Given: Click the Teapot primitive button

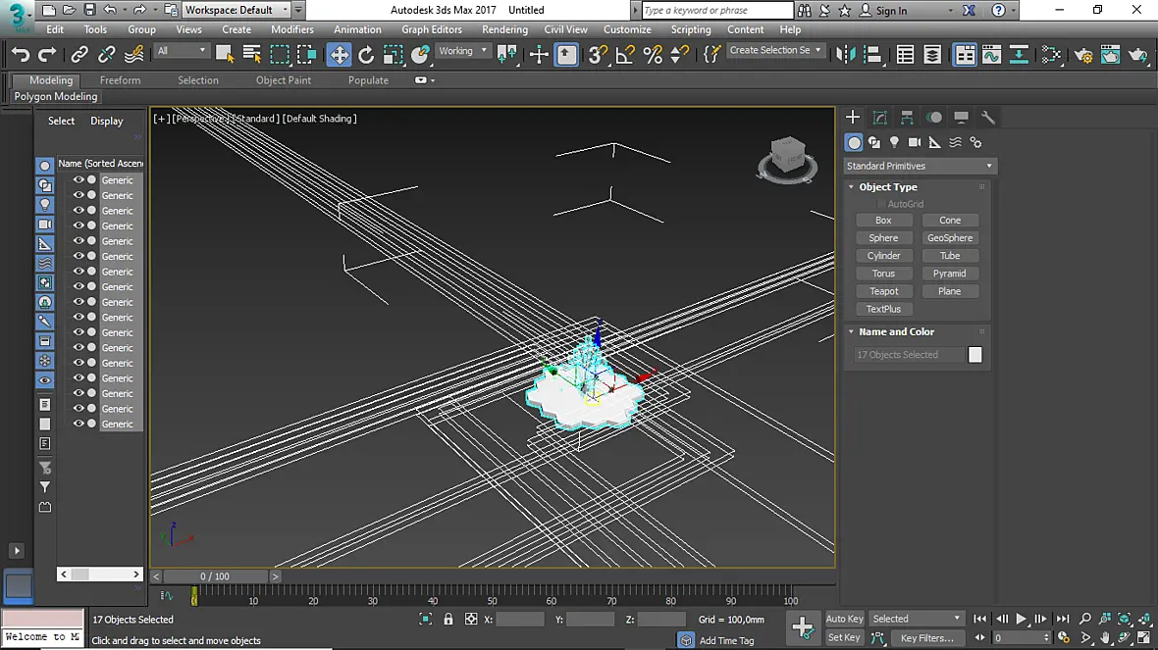Looking at the screenshot, I should (883, 291).
